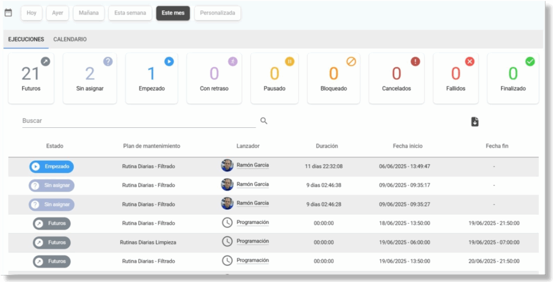This screenshot has height=282, width=553.
Task: Click the orange Pausado pause icon
Action: point(289,61)
